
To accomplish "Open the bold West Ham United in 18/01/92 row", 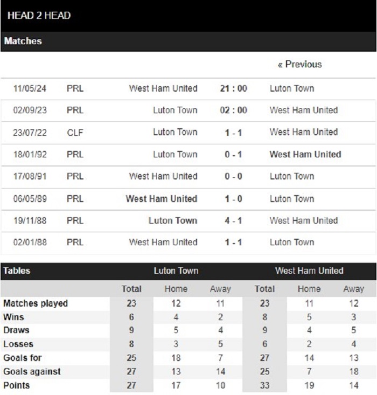I will [305, 155].
